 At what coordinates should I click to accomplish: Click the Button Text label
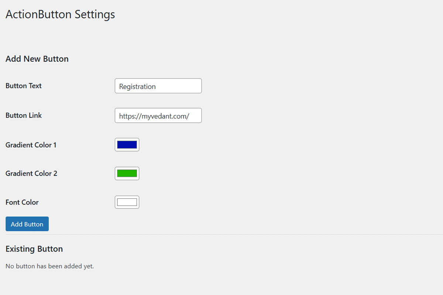24,86
